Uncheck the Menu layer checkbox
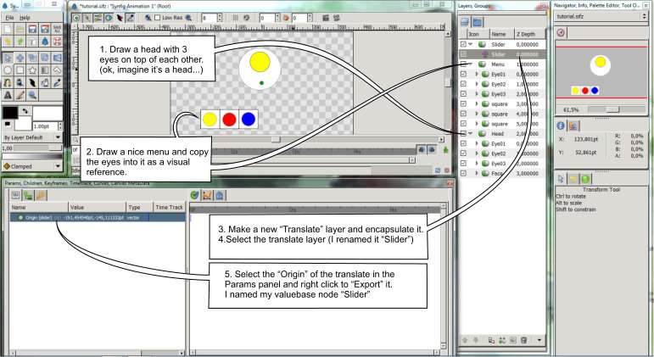The height and width of the screenshot is (357, 654). [462, 64]
